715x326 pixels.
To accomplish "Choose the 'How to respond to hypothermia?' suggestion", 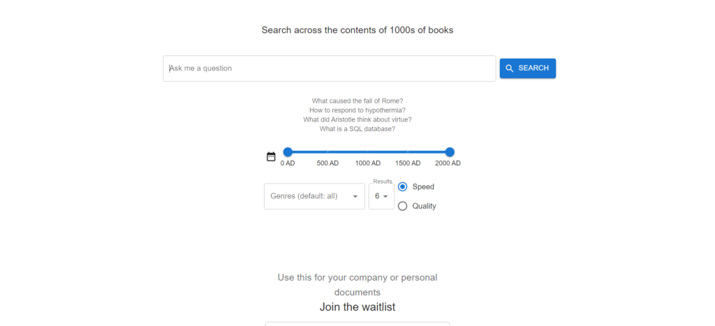I will pos(357,110).
